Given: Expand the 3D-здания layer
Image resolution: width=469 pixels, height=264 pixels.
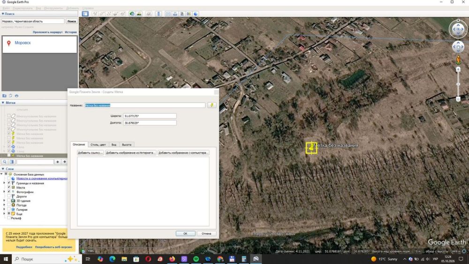Looking at the screenshot, I should click(4, 201).
